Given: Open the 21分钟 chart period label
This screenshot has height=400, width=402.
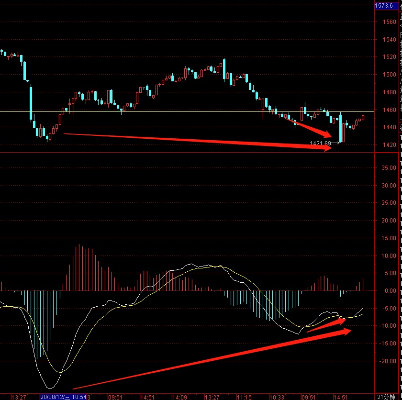Looking at the screenshot, I should [386, 397].
